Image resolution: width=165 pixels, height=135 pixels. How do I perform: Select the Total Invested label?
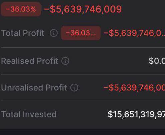pos(29,114)
